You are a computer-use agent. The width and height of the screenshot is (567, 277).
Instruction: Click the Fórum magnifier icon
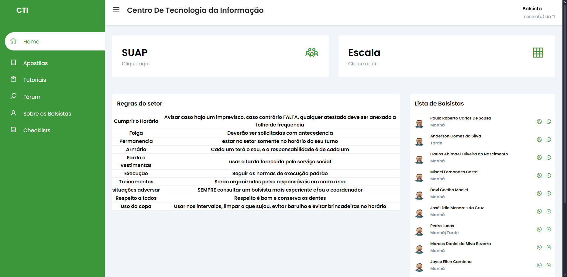(13, 96)
